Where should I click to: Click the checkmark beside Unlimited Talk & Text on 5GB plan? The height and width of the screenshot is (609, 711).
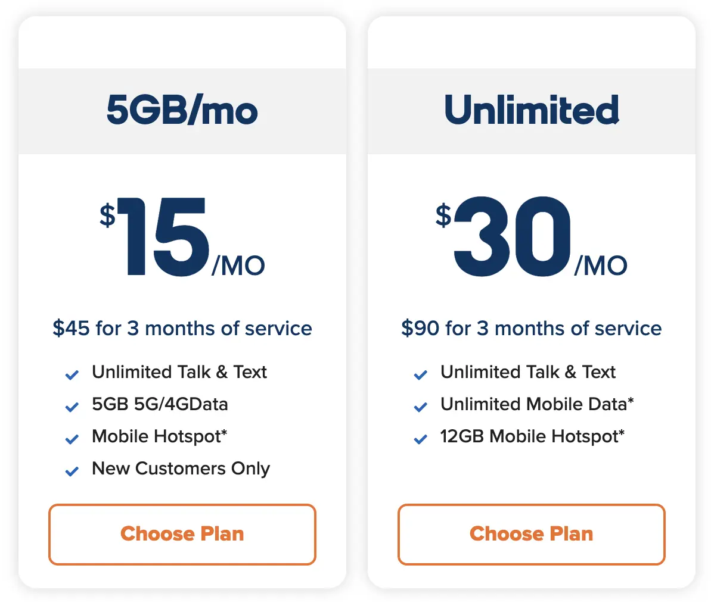(x=72, y=374)
